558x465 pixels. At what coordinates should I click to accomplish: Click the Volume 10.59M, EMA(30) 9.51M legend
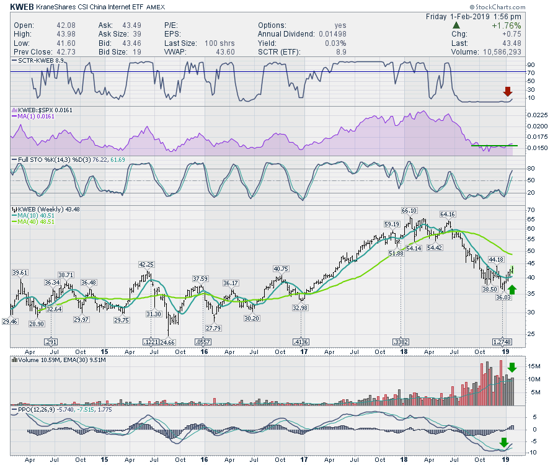59,360
